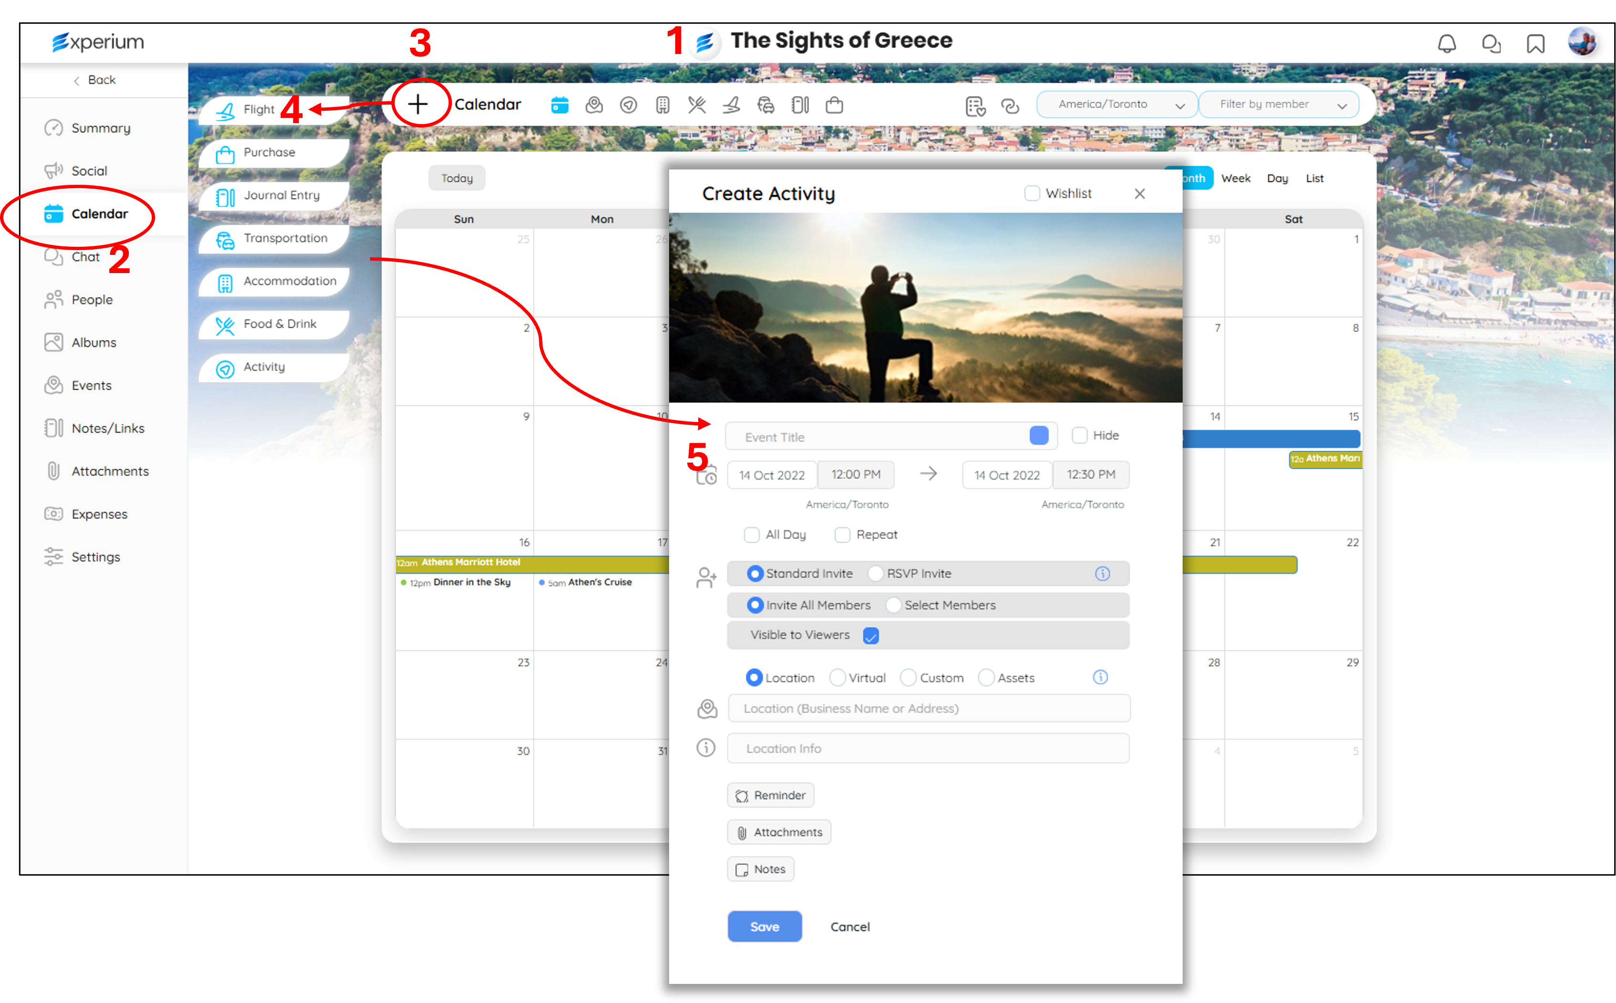
Task: Switch to the Week view tab
Action: [1235, 179]
